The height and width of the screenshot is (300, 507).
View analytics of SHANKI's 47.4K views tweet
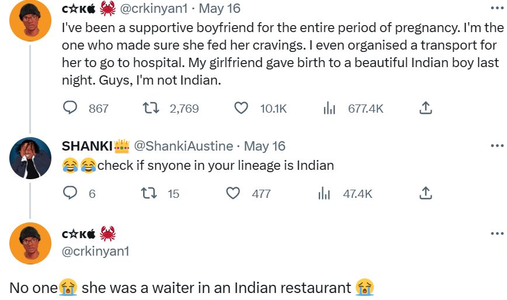(x=324, y=193)
